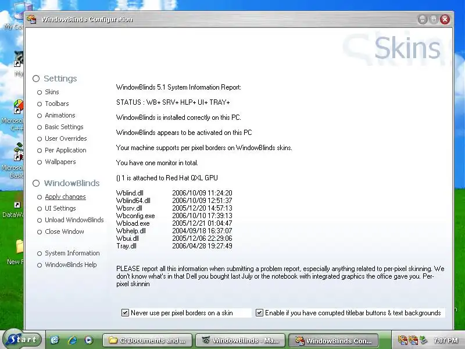Switch to WindowBlinds - Ma... taskbar window

coord(240,340)
